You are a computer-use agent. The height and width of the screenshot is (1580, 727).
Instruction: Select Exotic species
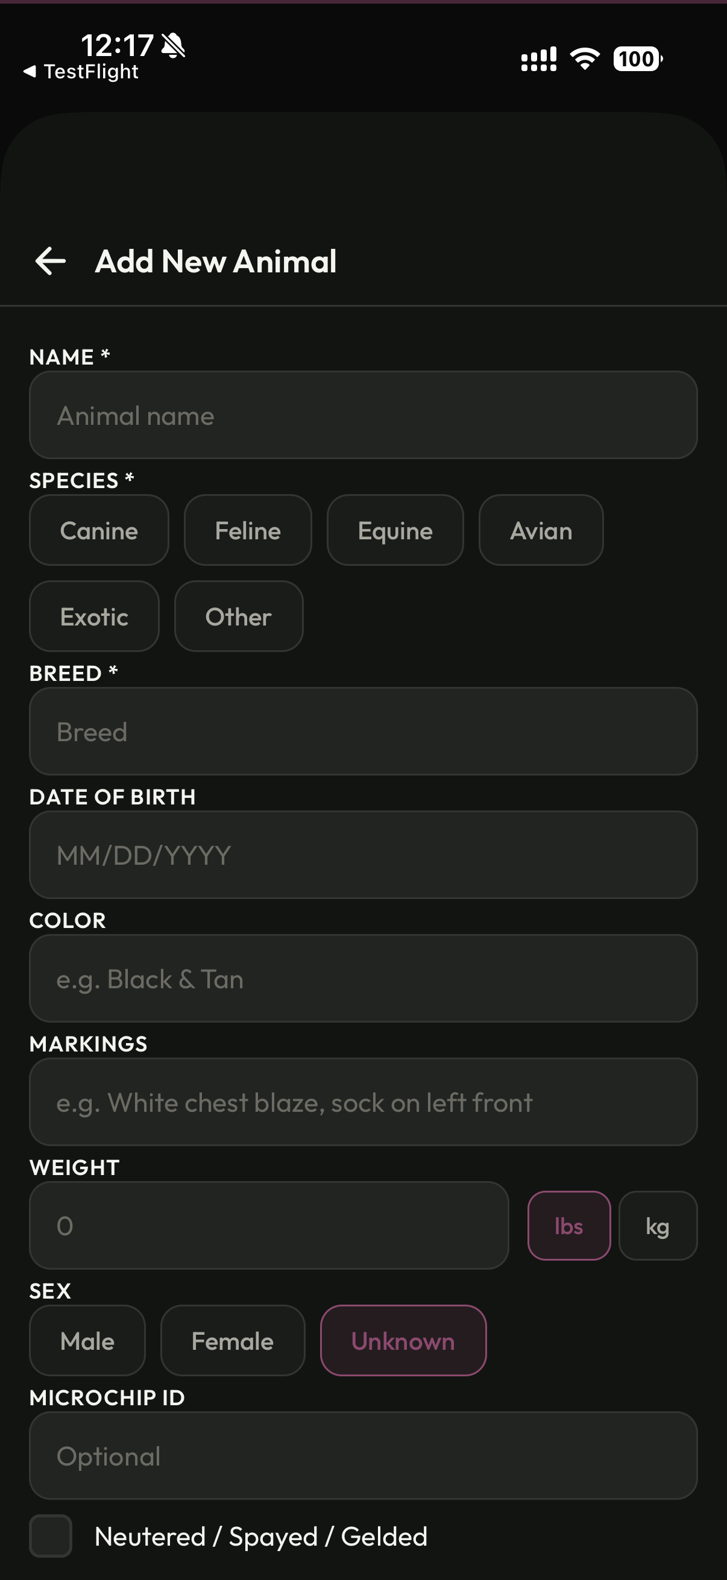(x=94, y=616)
